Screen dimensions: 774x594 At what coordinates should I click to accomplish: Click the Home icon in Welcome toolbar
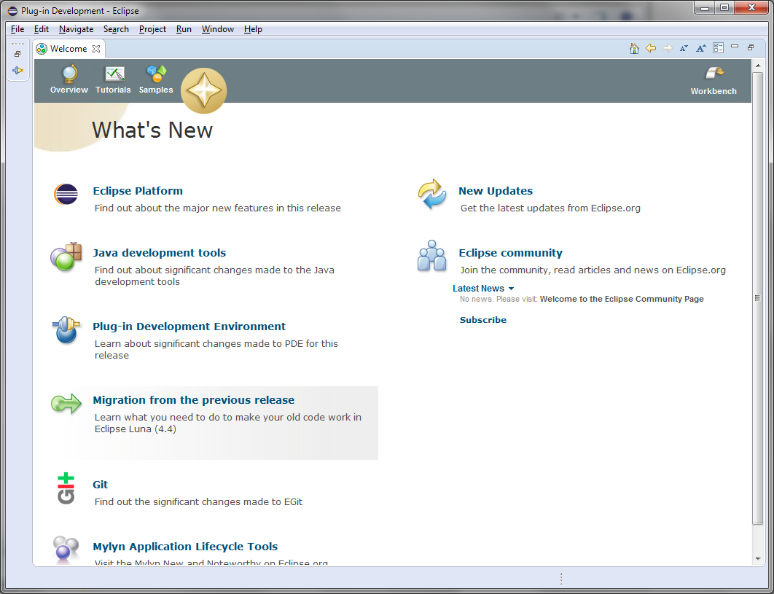(634, 48)
